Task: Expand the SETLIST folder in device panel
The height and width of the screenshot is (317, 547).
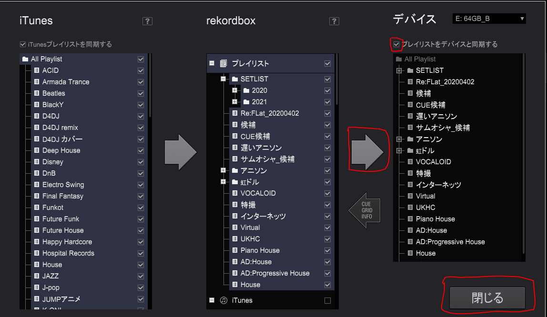Action: pos(399,71)
